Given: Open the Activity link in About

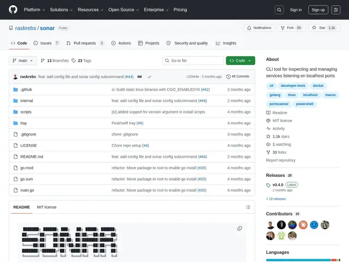Looking at the screenshot, I should pyautogui.click(x=275, y=129).
